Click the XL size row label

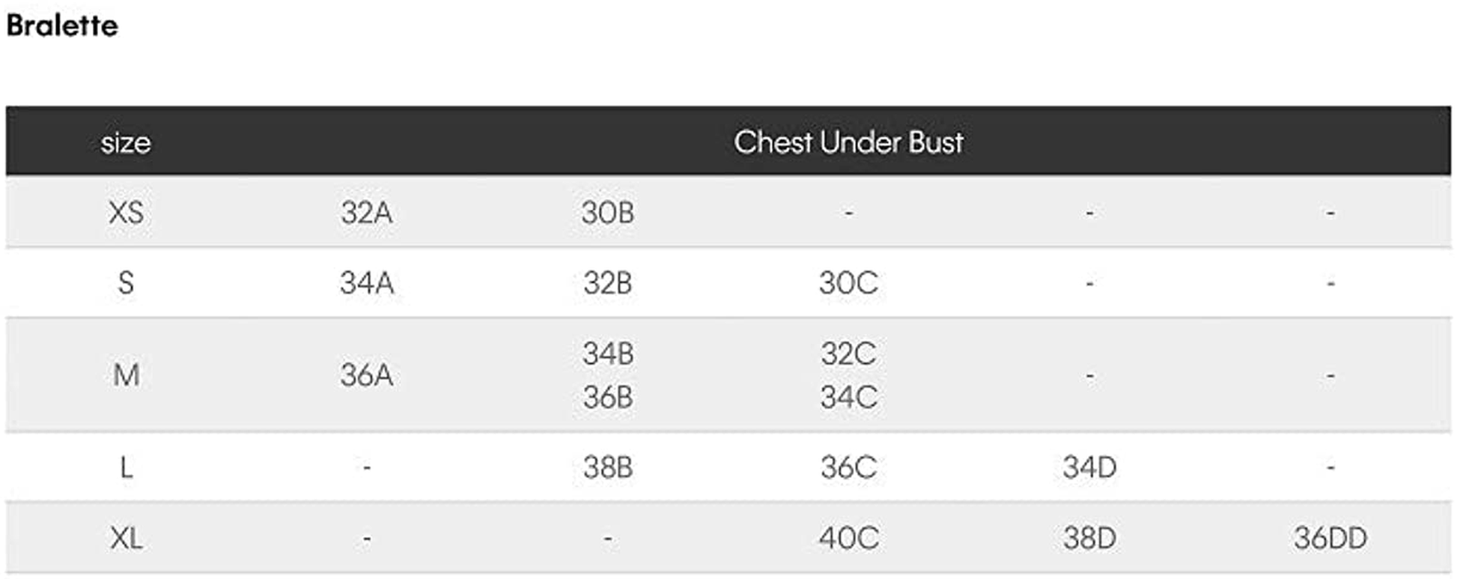(126, 538)
